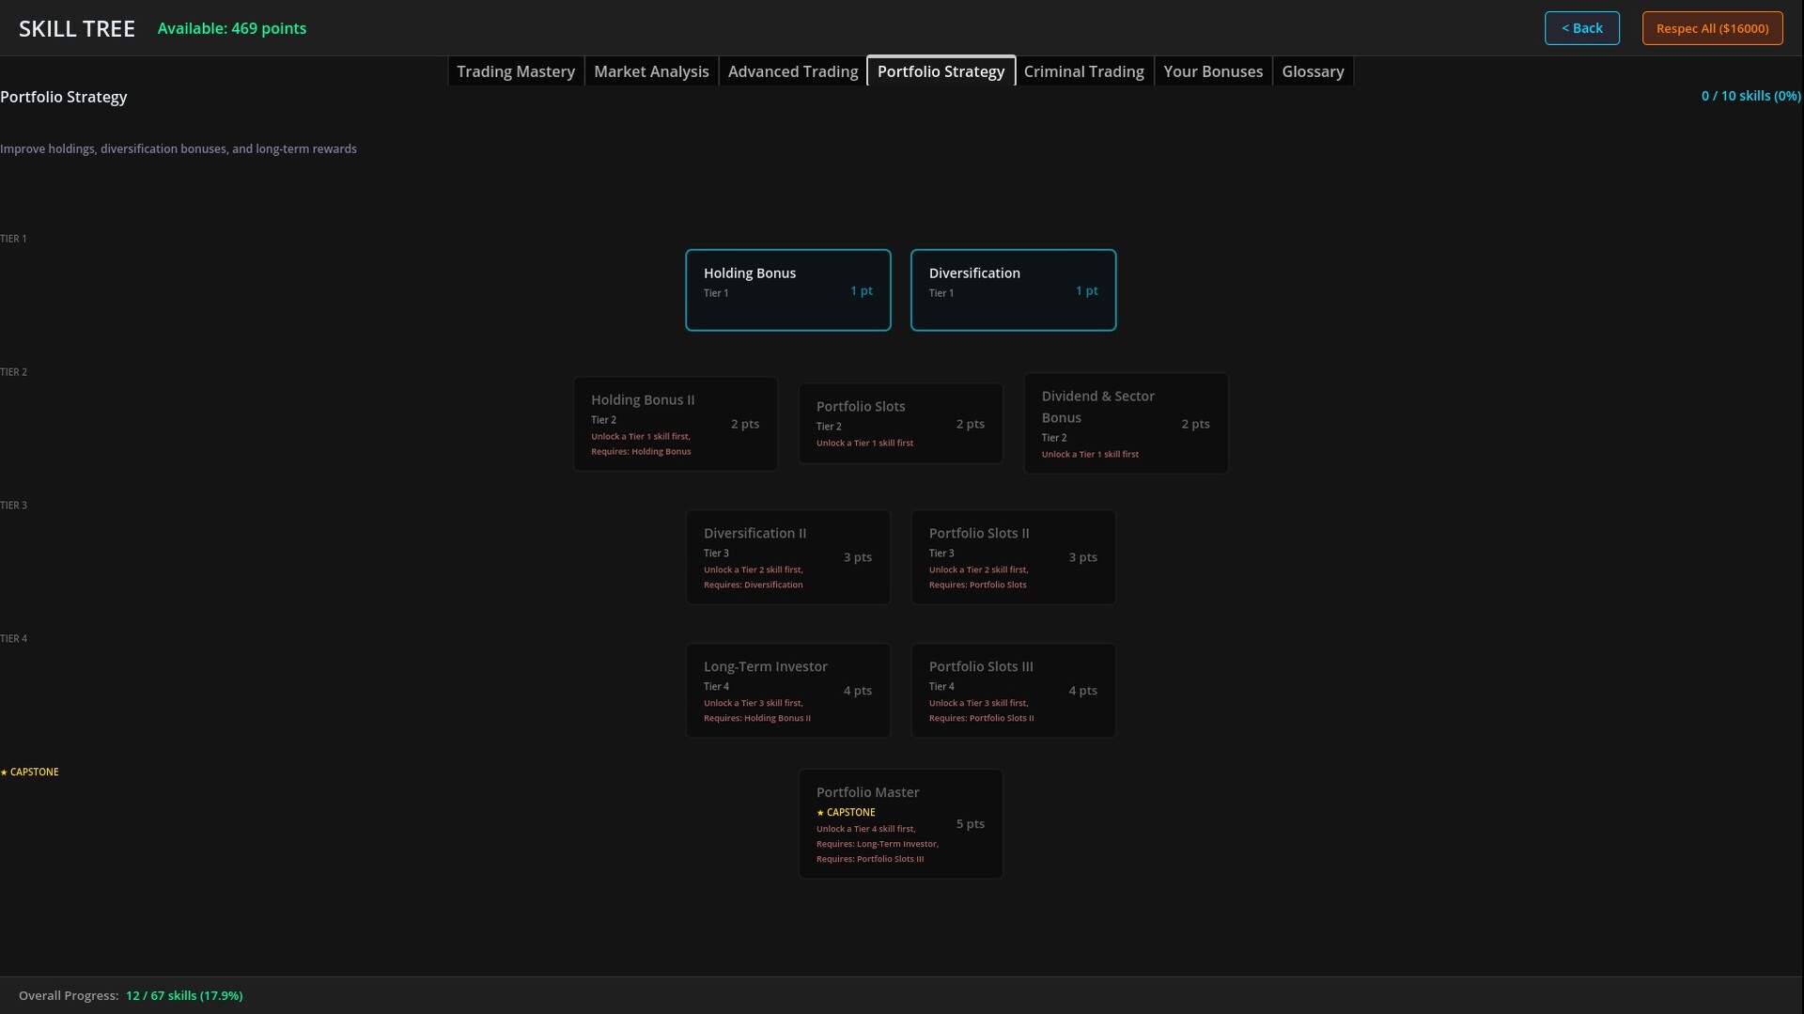Click the Portfolio Slots III skill node
The width and height of the screenshot is (1804, 1014).
point(1013,690)
